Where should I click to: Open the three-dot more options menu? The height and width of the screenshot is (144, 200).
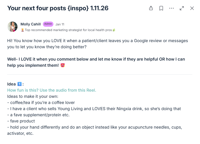coord(172,8)
